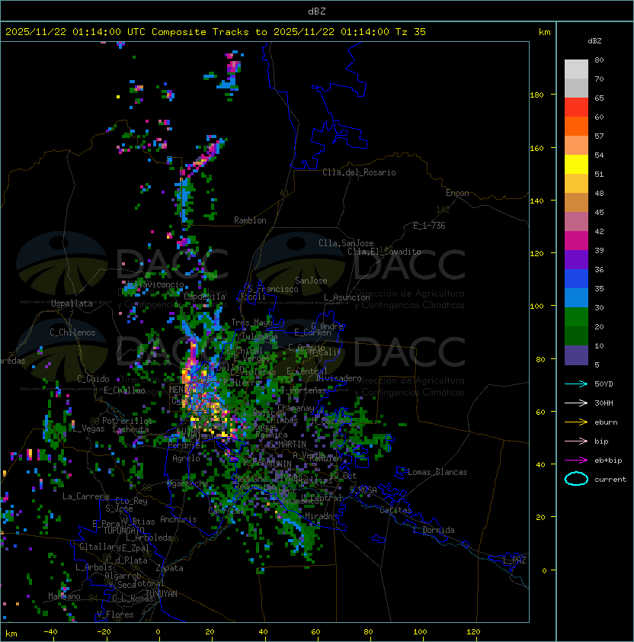Click the yellow eburn arrow in legend

576,422
